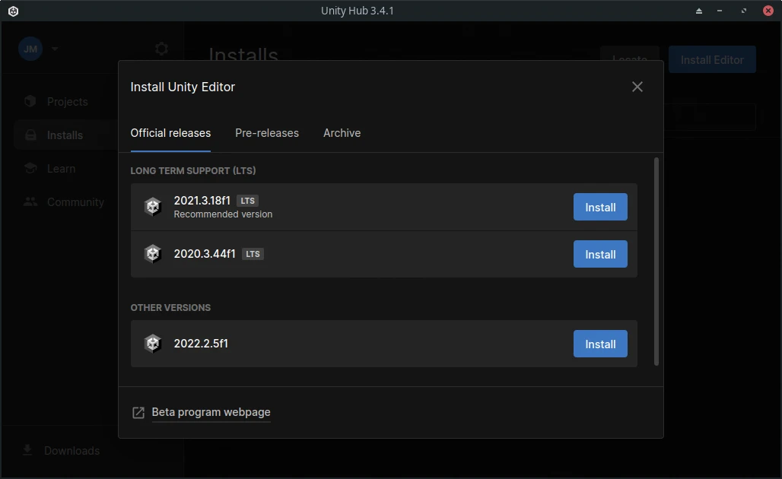Close the Install Unity Editor dialog
Screen dimensions: 782x479
point(637,87)
